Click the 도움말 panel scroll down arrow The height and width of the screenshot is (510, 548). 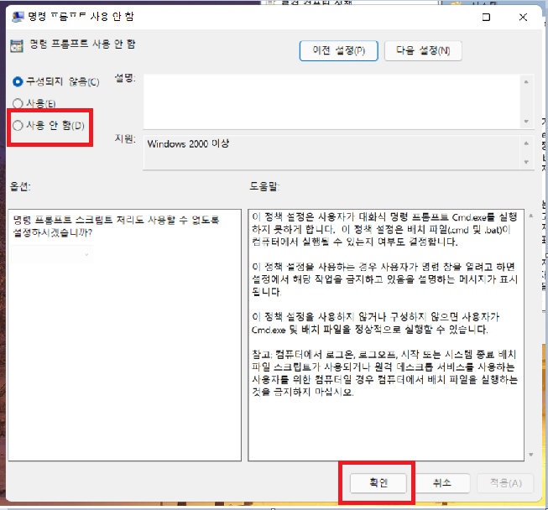(531, 455)
